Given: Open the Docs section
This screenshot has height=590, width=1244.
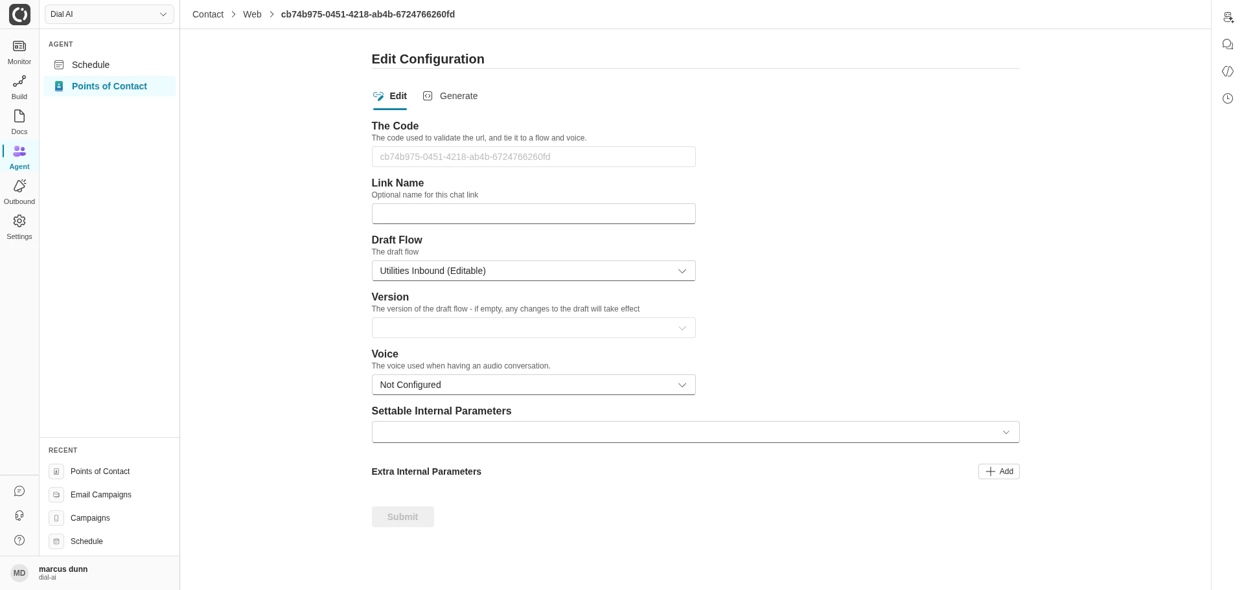Looking at the screenshot, I should pyautogui.click(x=19, y=122).
